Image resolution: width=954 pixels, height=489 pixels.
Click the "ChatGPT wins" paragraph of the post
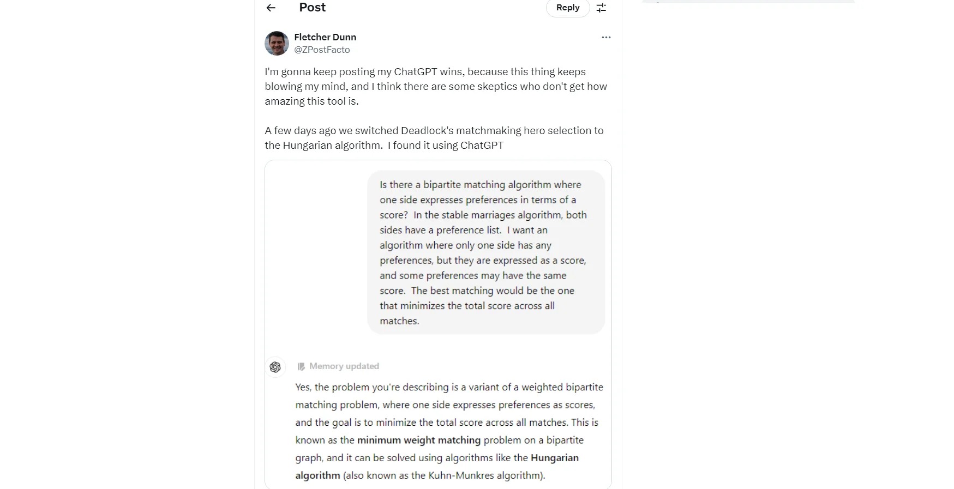tap(436, 86)
